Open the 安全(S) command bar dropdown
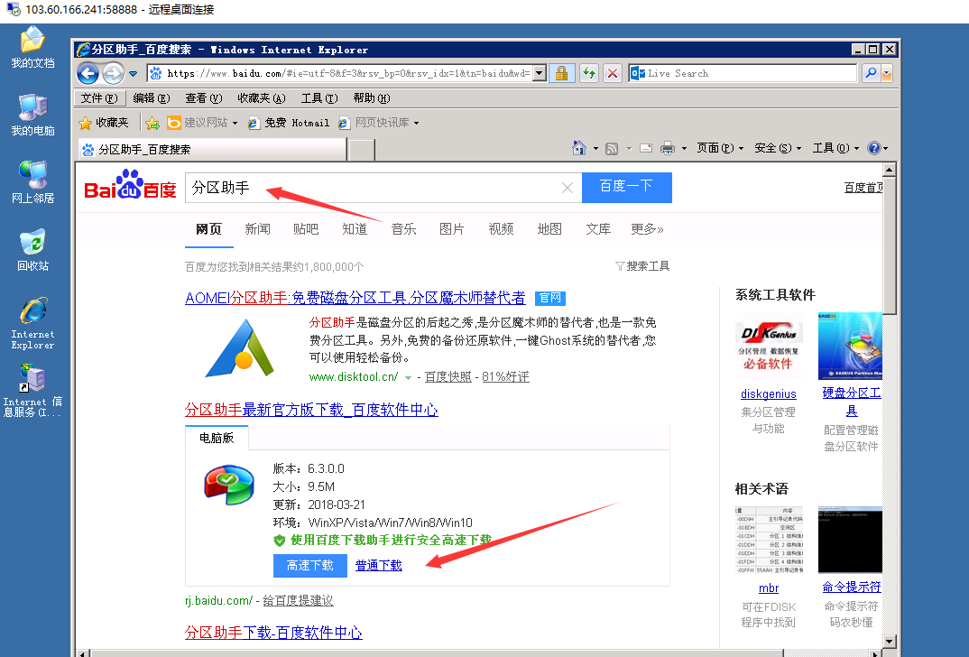 (x=778, y=148)
